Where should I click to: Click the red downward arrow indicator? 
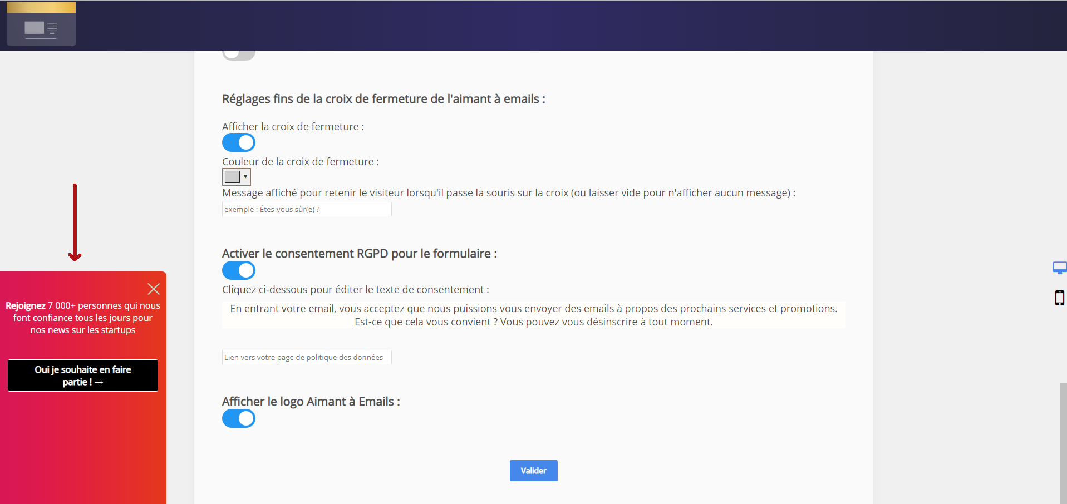pos(75,223)
